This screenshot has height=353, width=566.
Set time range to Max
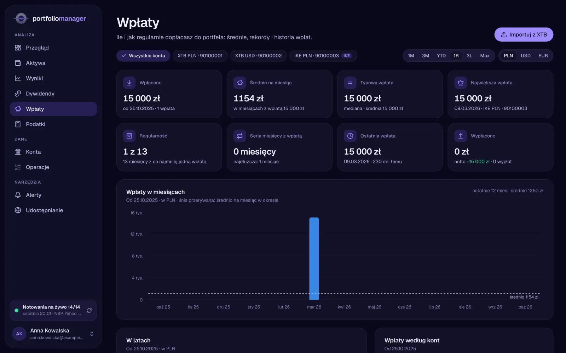pos(485,56)
